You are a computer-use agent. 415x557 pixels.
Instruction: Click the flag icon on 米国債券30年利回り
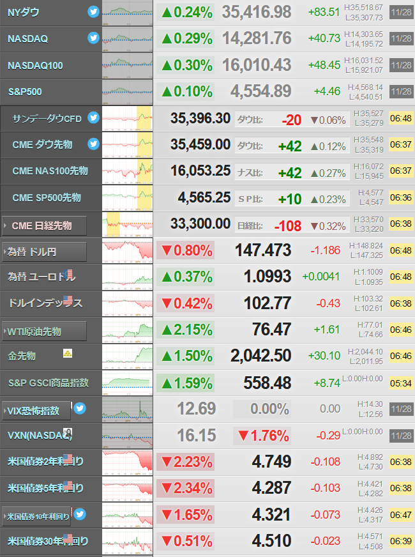pos(68,539)
